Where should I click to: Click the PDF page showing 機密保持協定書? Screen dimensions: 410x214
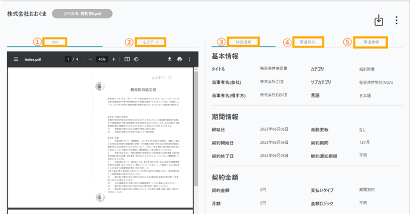pyautogui.click(x=100, y=137)
